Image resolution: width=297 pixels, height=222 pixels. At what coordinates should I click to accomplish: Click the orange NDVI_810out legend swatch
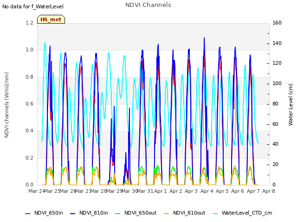(x=166, y=214)
